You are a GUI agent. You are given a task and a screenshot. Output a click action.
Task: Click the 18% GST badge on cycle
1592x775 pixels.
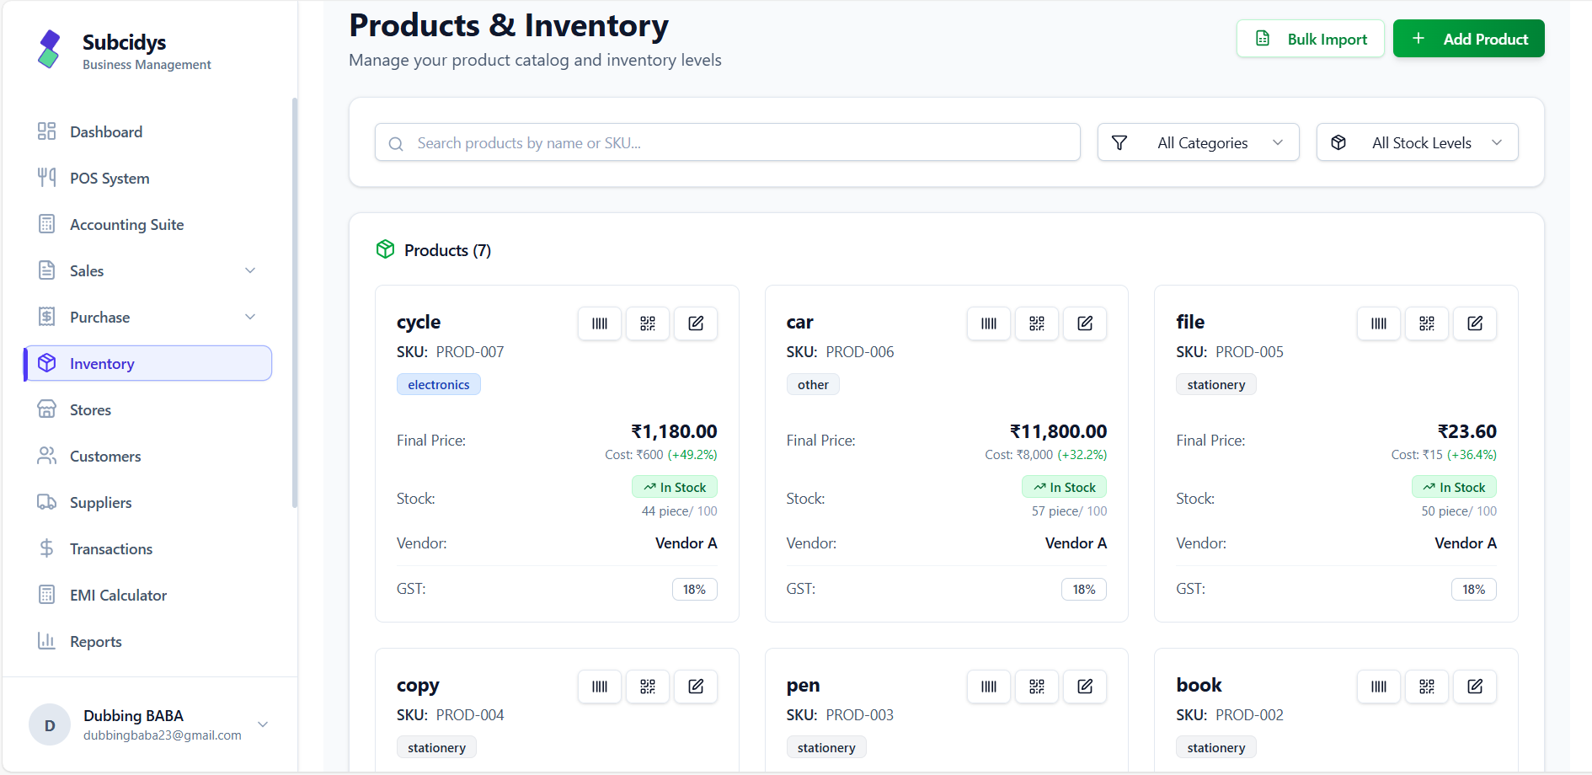694,590
